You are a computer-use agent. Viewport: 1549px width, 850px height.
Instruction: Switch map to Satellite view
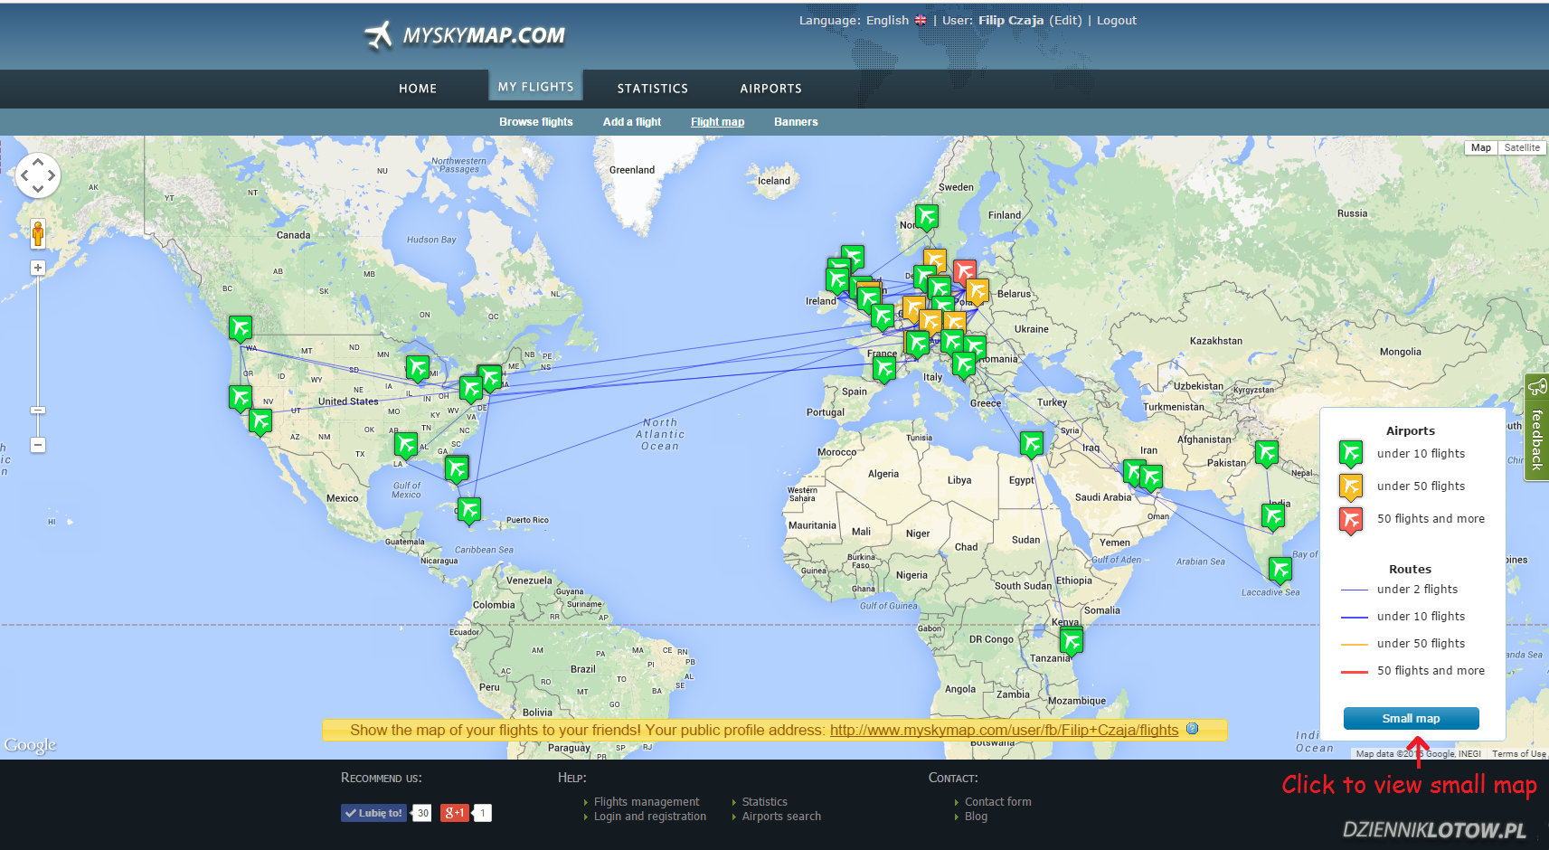click(1522, 147)
